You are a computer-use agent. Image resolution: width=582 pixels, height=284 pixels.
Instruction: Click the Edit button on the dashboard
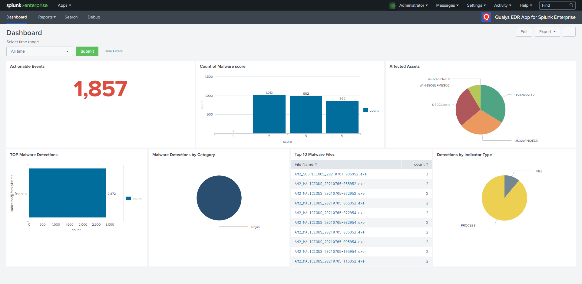pyautogui.click(x=524, y=31)
